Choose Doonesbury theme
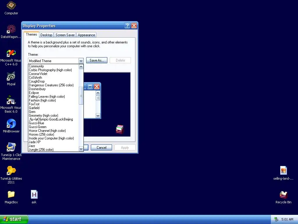This screenshot has width=298, height=224. (54, 89)
